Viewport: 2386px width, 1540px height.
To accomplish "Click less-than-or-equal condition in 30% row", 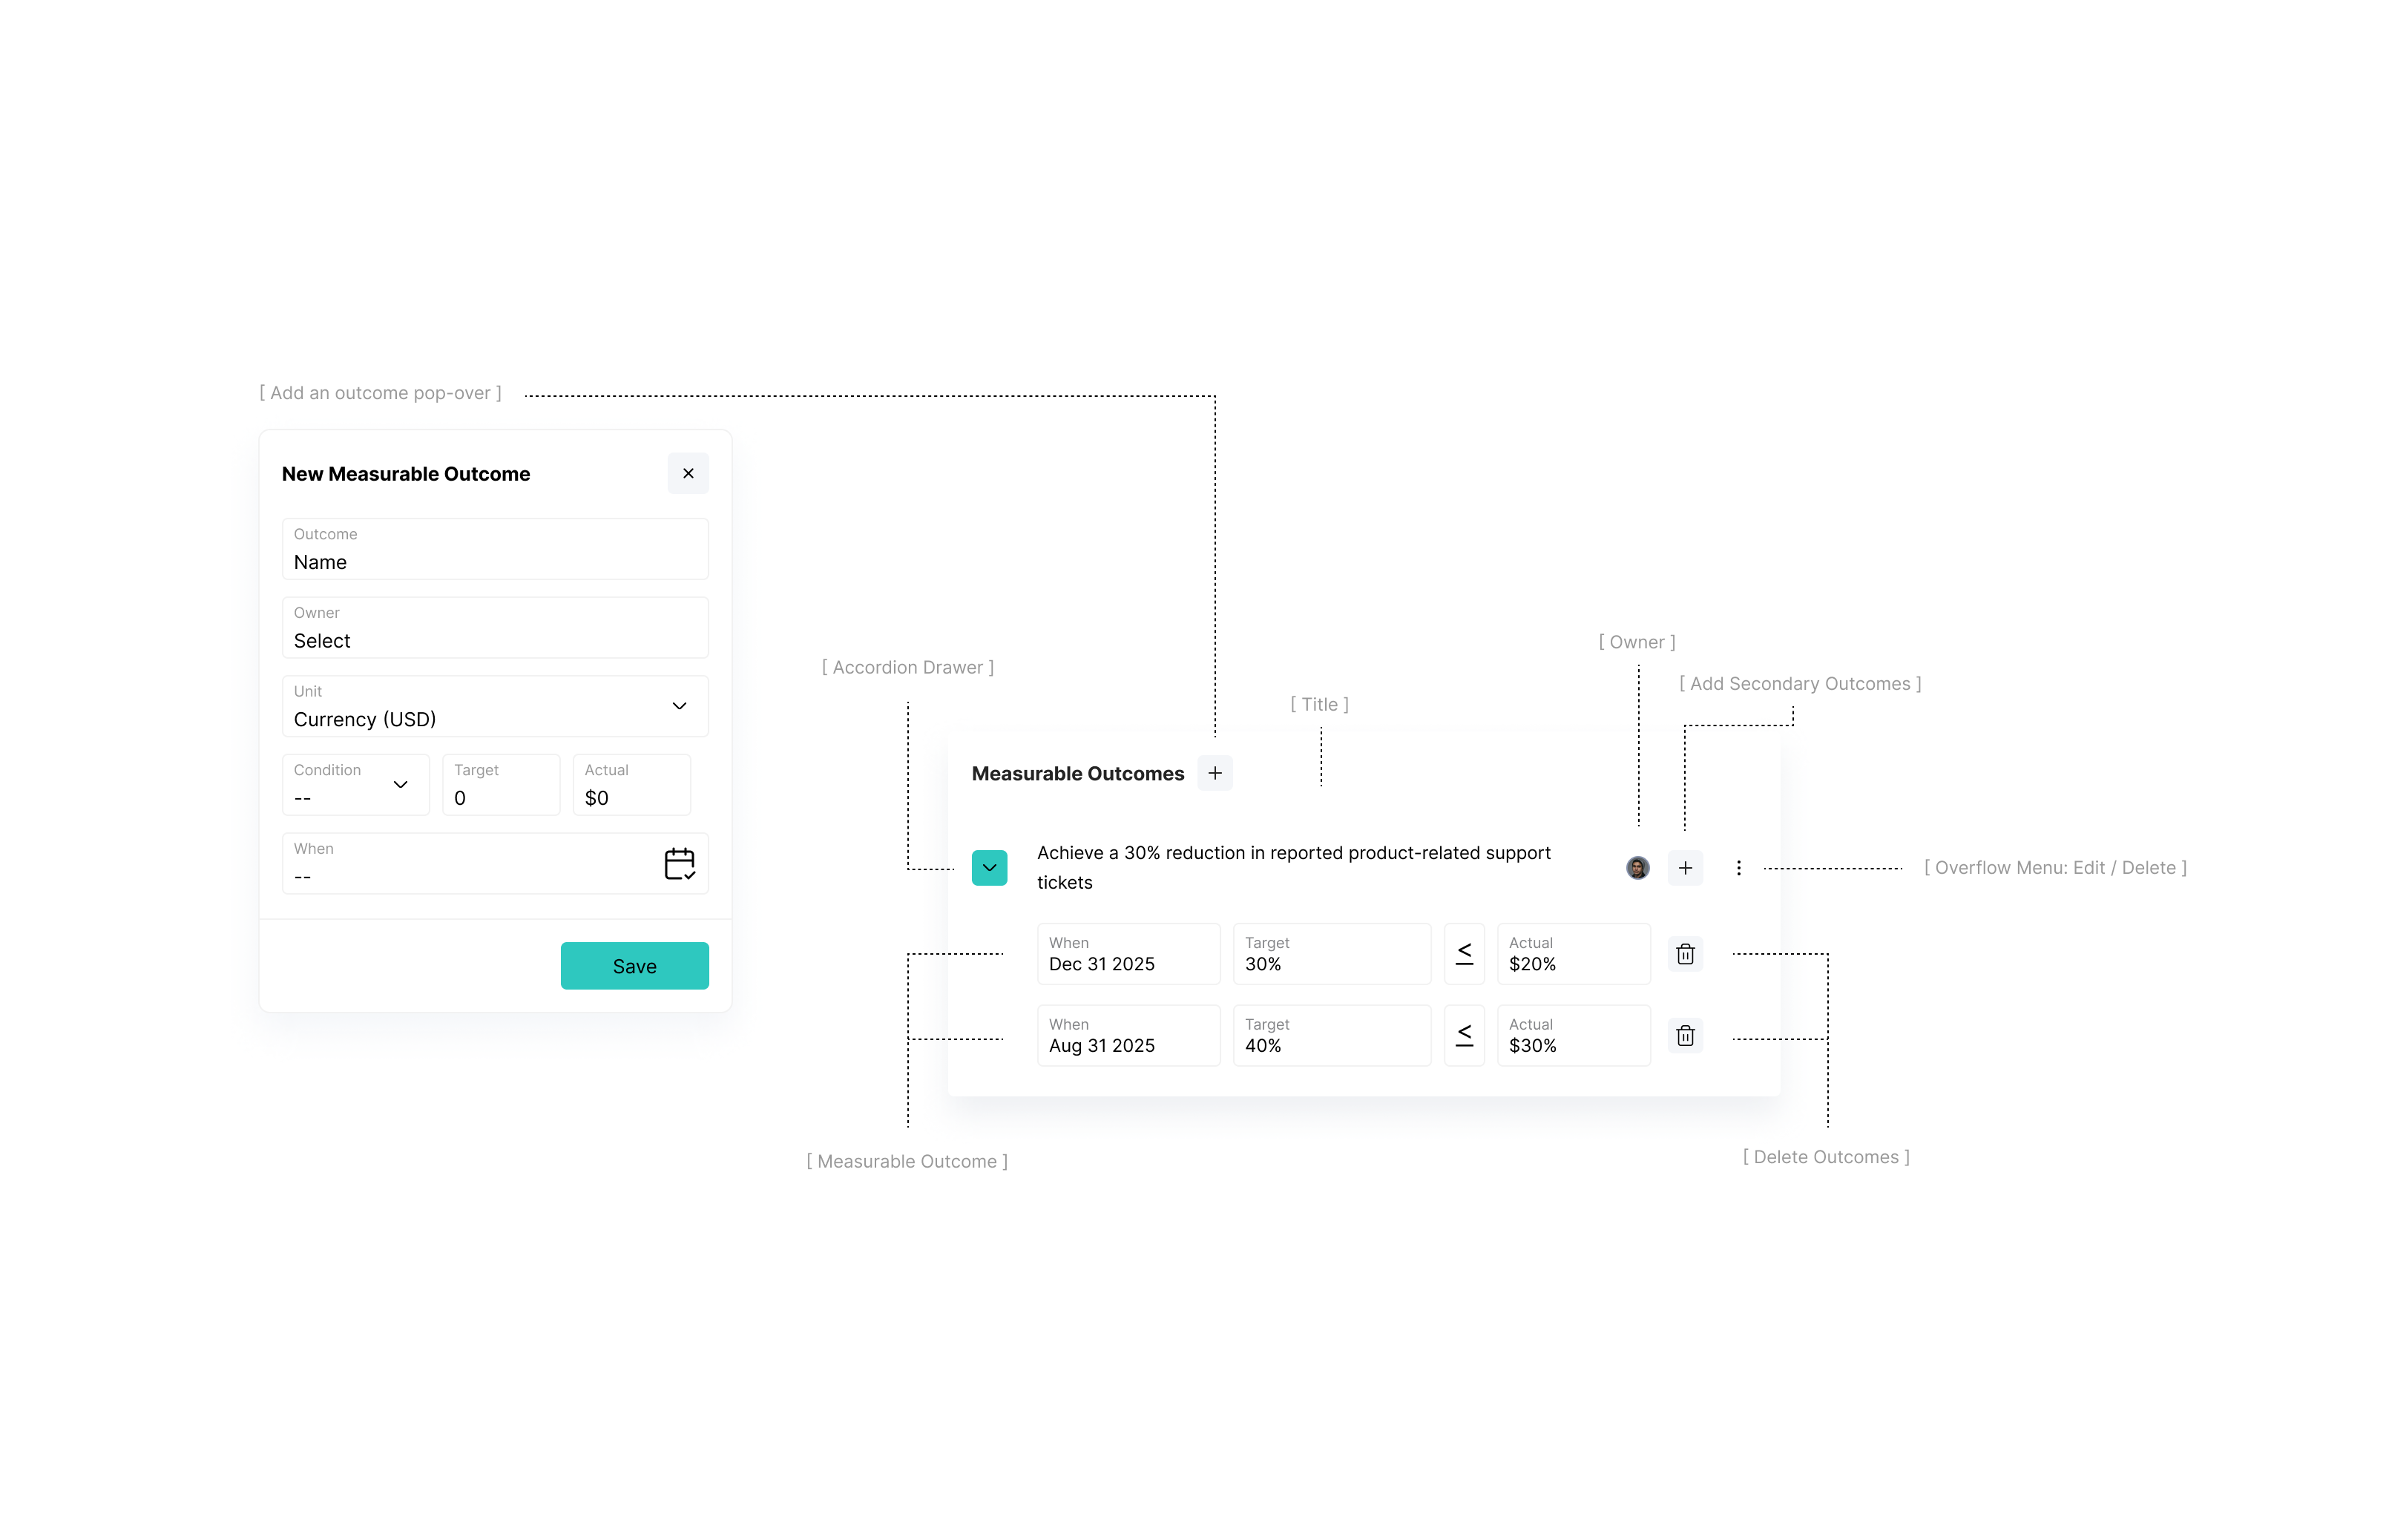I will coord(1464,954).
